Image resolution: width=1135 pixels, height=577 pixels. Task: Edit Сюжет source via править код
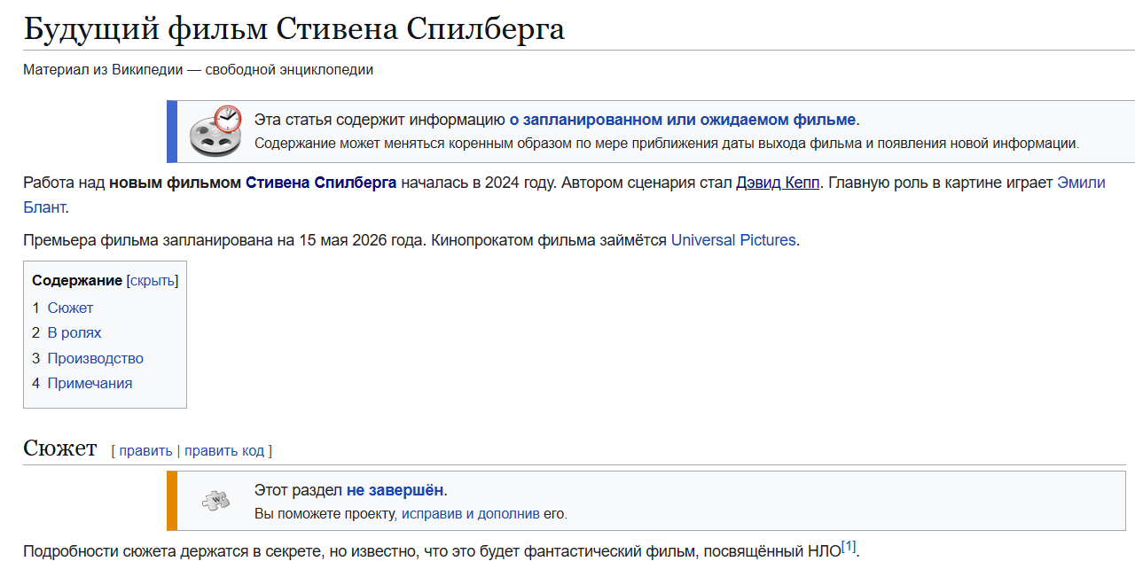(x=224, y=450)
